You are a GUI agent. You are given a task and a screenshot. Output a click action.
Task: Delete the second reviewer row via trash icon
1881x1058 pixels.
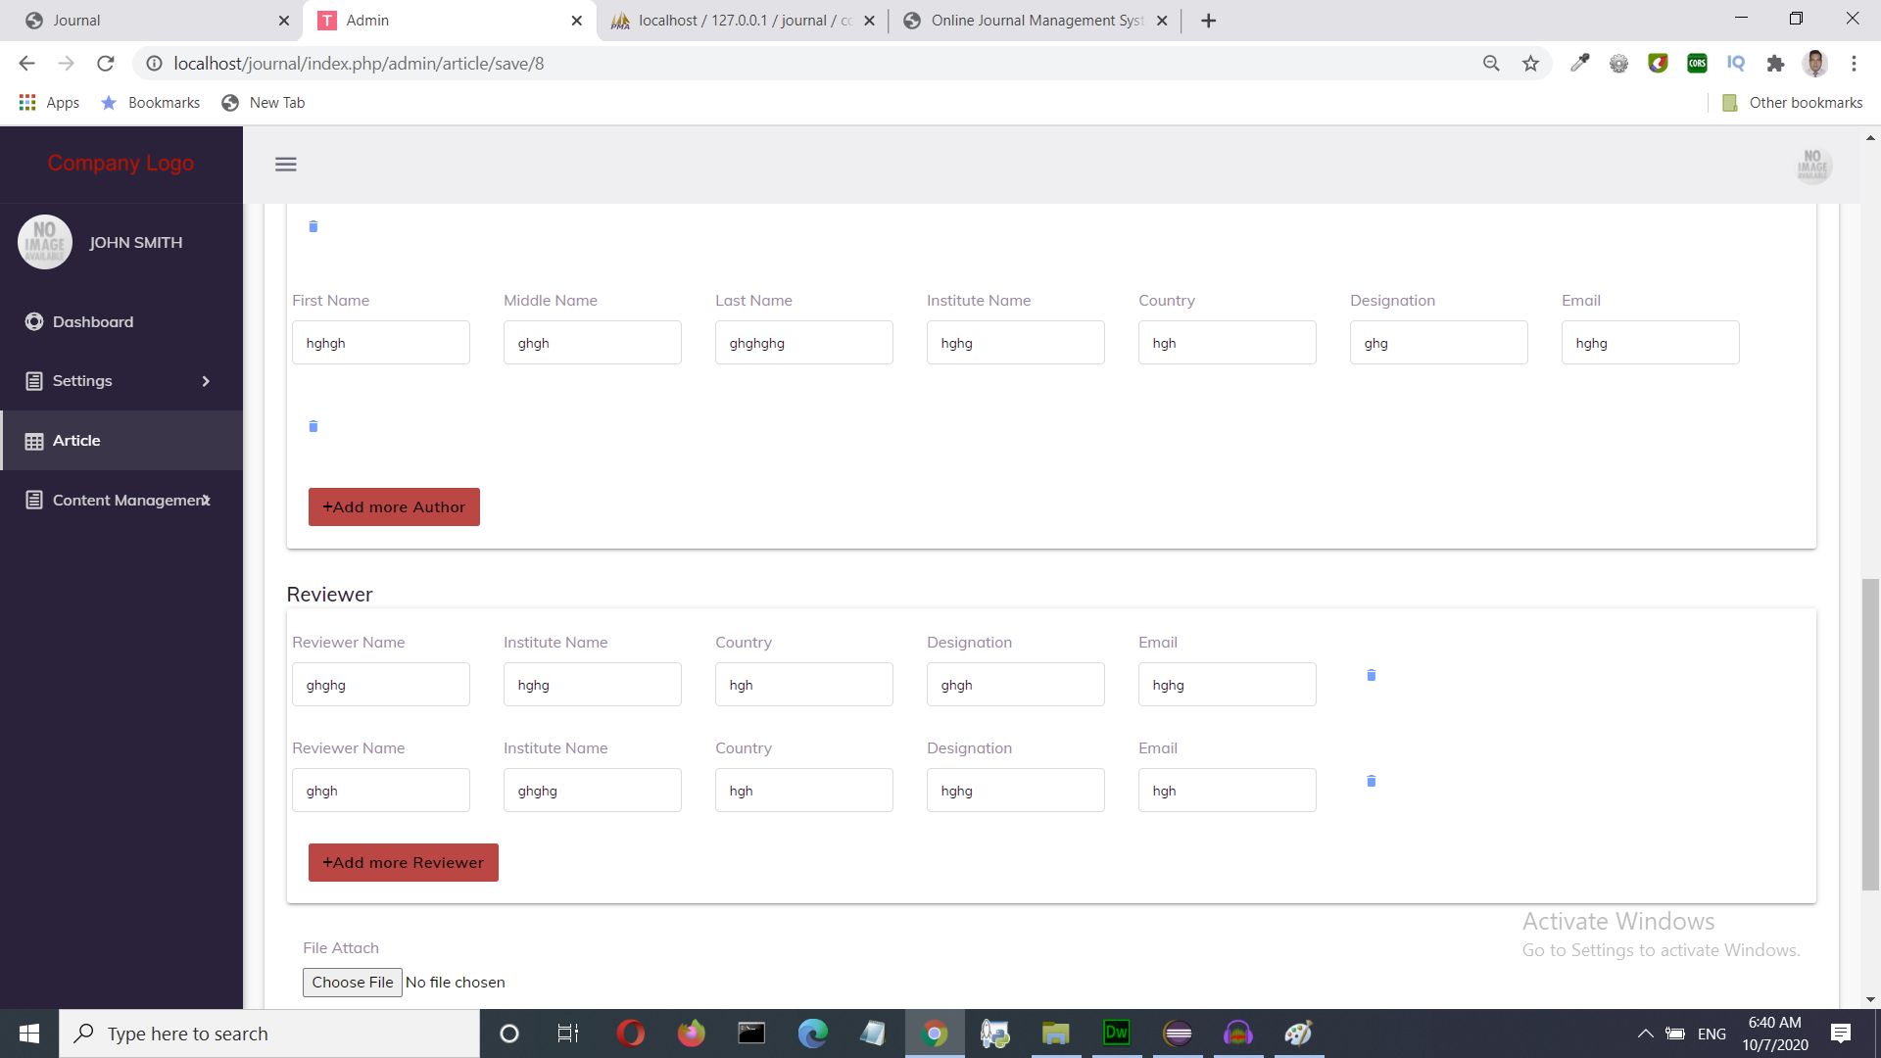coord(1371,781)
